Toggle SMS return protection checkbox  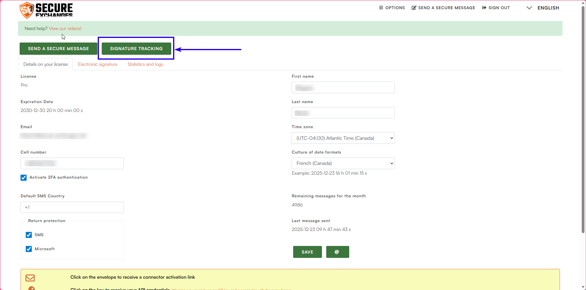point(29,235)
